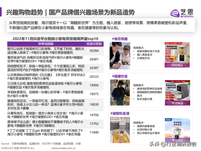Select the row starting 婆婆说吃豆花

pyautogui.click(x=55, y=104)
